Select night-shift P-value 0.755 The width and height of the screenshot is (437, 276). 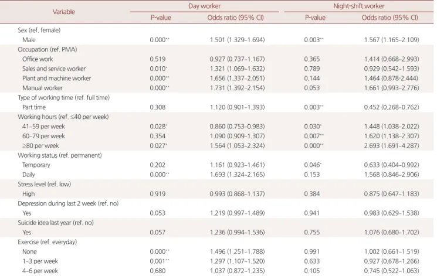(x=312, y=232)
